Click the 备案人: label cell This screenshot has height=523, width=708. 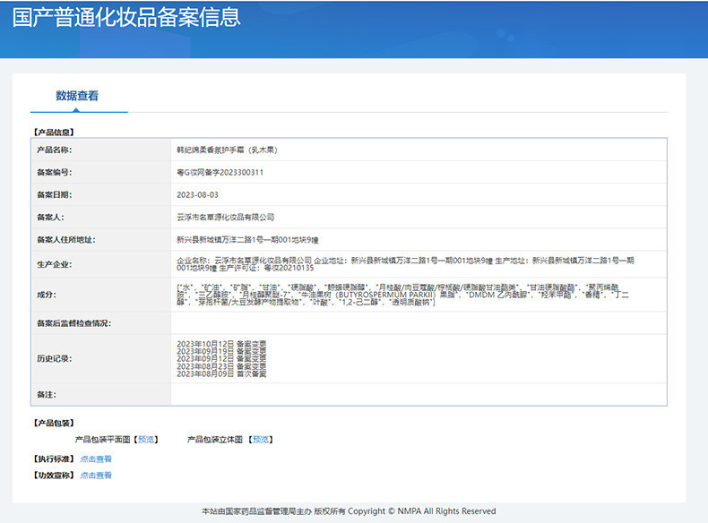pos(101,217)
